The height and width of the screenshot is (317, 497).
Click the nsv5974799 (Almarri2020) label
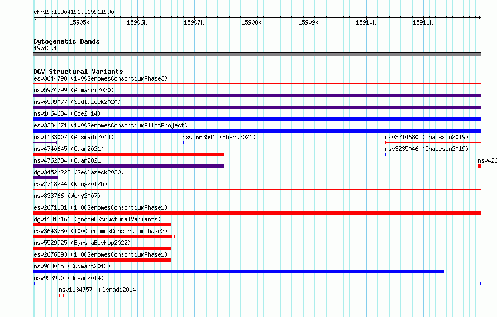pyautogui.click(x=74, y=90)
